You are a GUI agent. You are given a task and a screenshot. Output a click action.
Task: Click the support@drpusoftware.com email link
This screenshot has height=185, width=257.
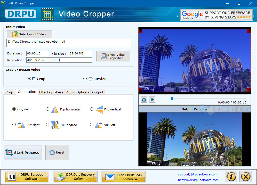point(198,174)
